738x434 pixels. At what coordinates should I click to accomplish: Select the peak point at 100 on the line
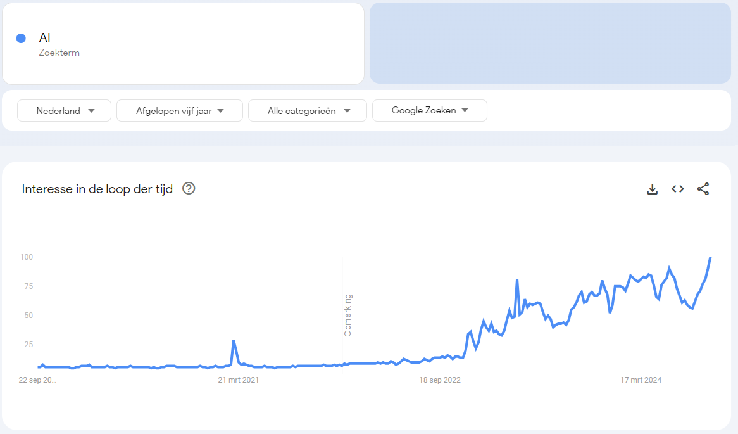pyautogui.click(x=710, y=257)
